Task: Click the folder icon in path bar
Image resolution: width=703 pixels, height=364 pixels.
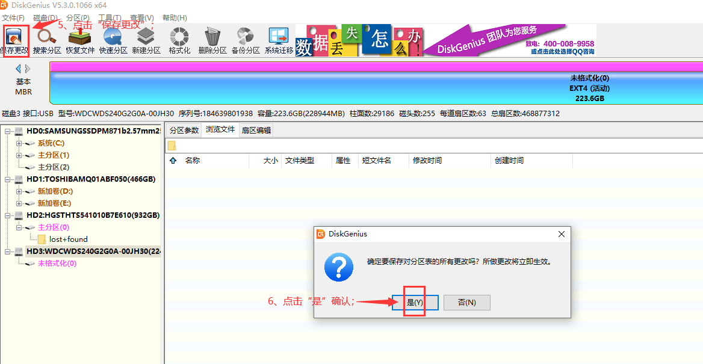Action: click(x=172, y=146)
